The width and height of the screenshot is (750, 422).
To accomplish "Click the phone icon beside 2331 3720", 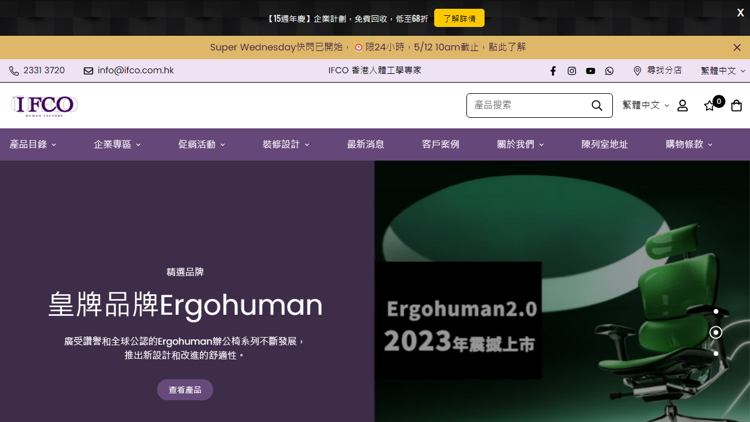I will tap(14, 71).
